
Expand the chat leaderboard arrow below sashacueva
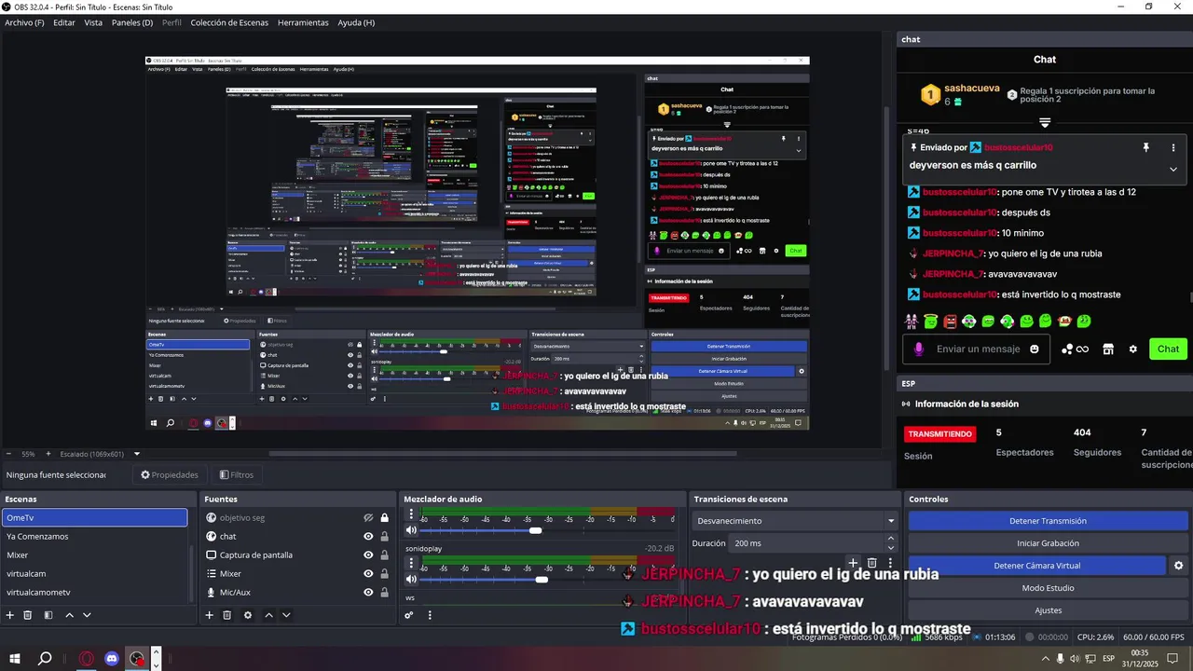pyautogui.click(x=1045, y=123)
